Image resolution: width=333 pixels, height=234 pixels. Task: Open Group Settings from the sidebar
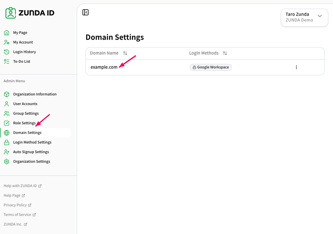coord(26,113)
